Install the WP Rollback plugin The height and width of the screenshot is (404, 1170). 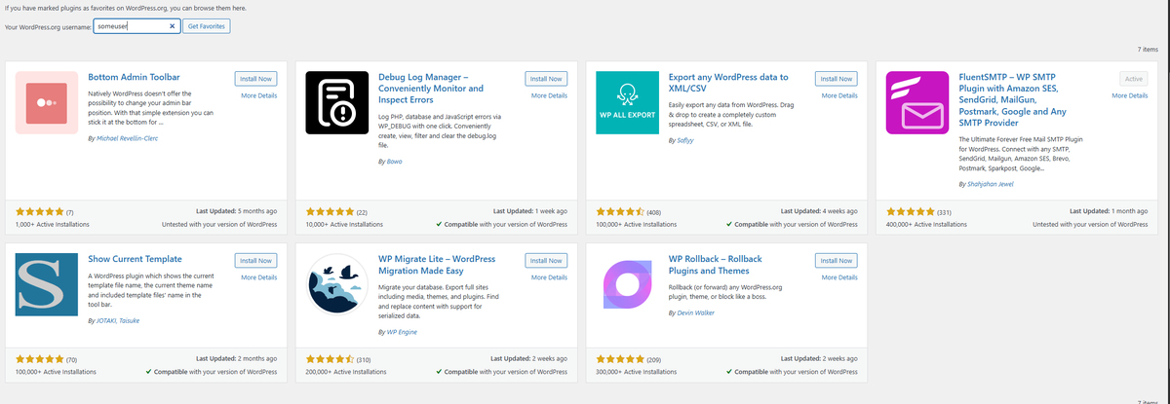[x=836, y=260]
